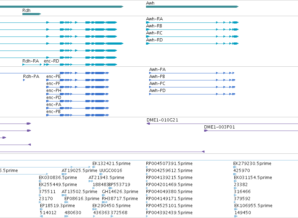Viewport: 298px width, 218px height.
Task: Click the DME1-003P01 clone feature
Action: click(251, 131)
